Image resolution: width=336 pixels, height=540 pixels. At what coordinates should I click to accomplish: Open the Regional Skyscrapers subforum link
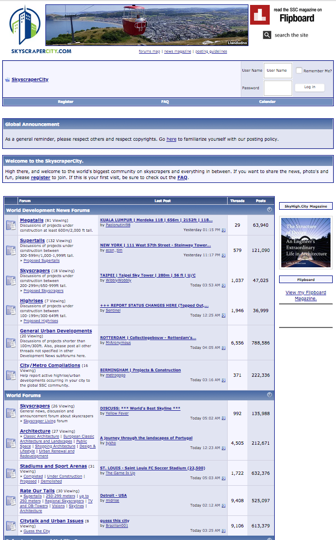pos(65,501)
